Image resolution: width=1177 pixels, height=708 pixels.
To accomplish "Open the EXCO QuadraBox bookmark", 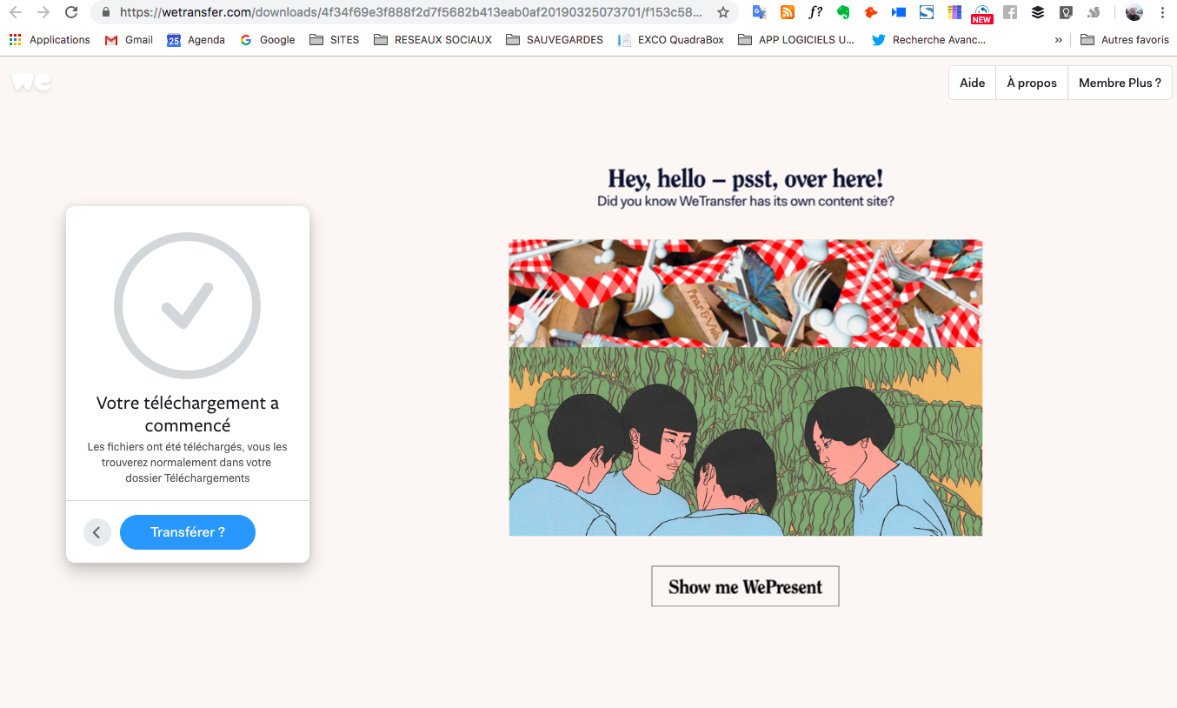I will pos(670,40).
